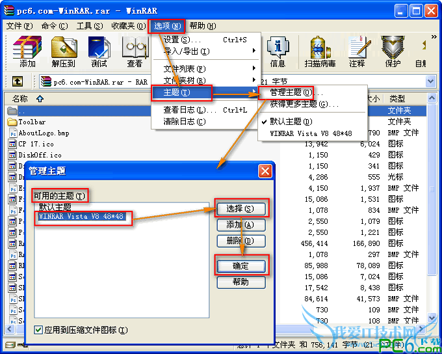Click the size value 456,414

pos(315,243)
